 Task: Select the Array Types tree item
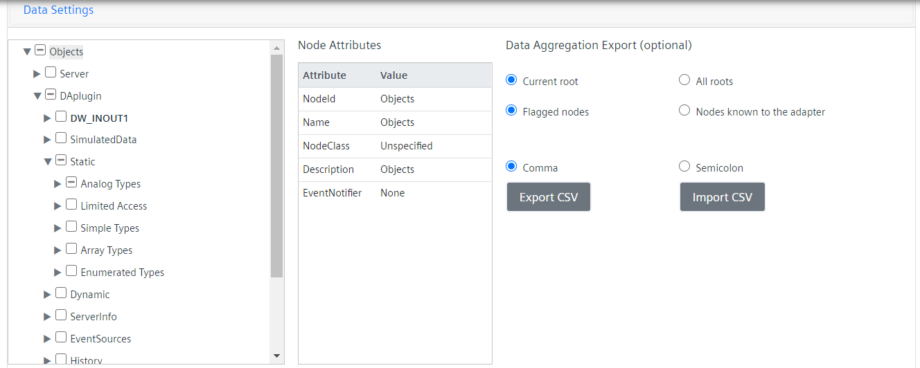coord(106,250)
